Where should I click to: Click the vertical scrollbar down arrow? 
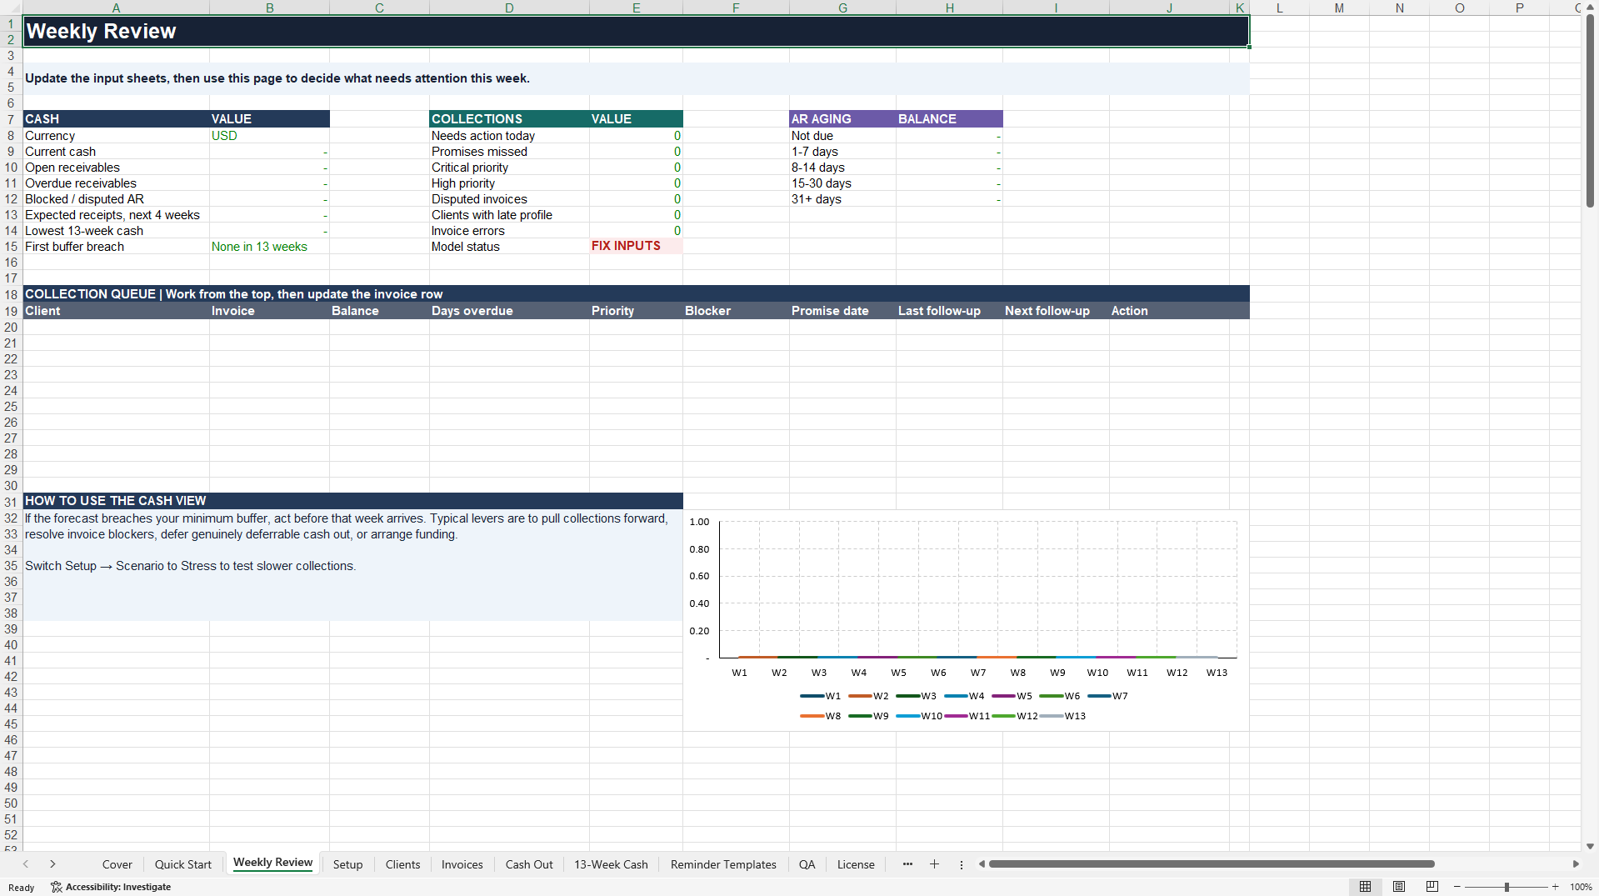pos(1590,846)
